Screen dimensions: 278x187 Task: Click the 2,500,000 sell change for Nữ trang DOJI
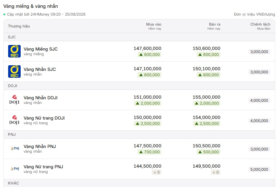(207, 124)
